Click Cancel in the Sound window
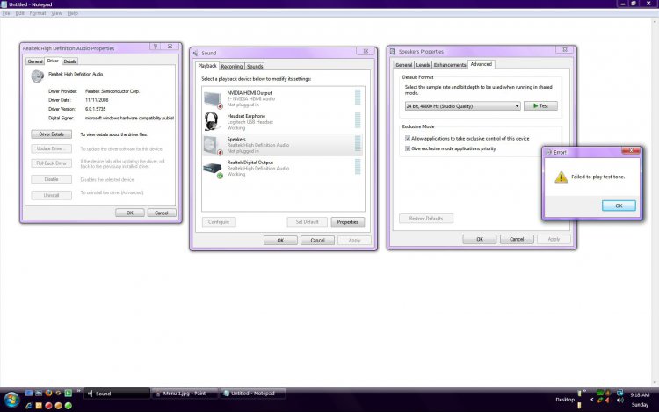Screen dimensions: 659x412 point(317,240)
